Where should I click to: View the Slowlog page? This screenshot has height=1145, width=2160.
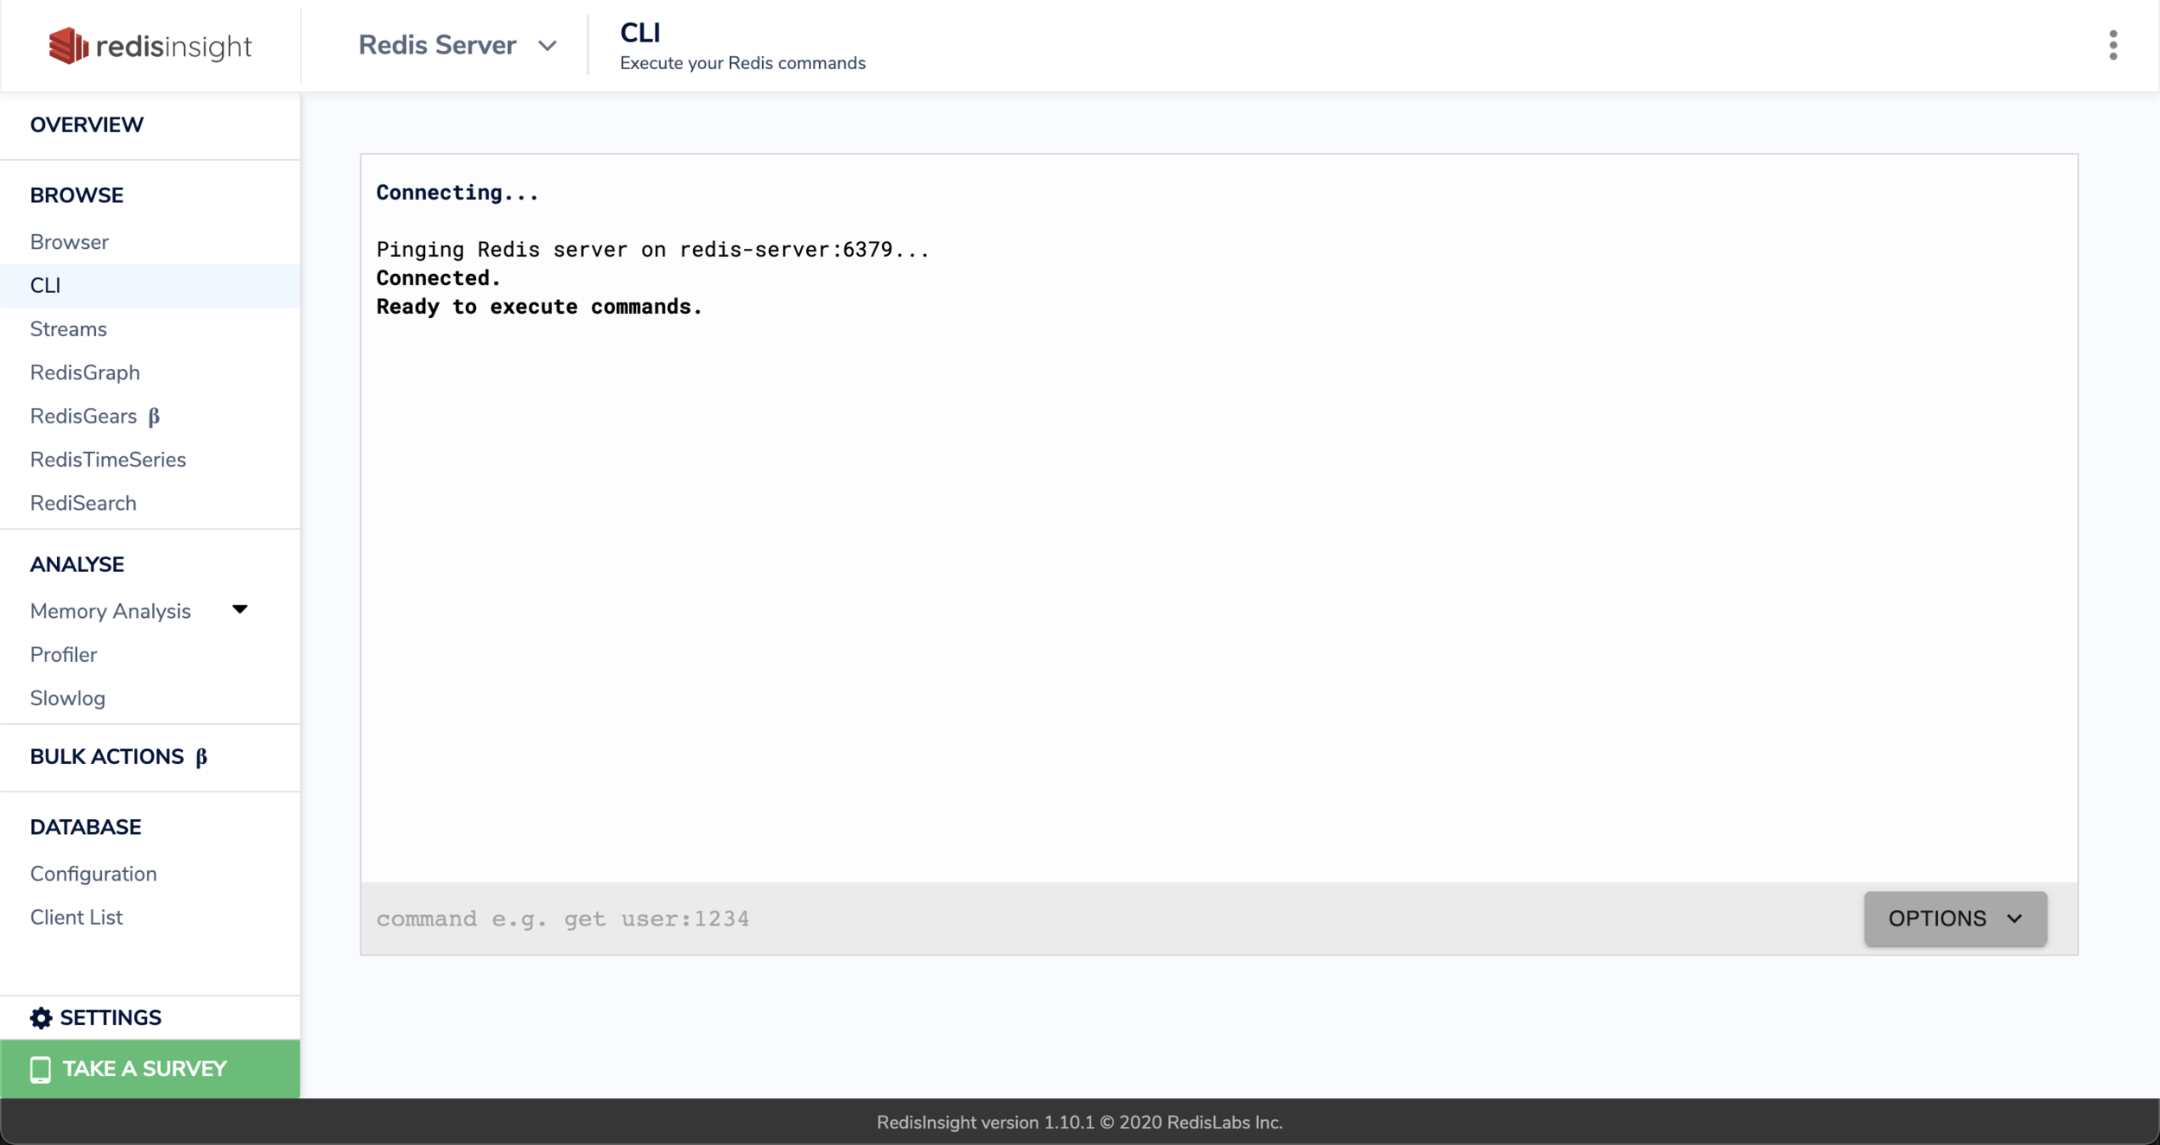[67, 698]
